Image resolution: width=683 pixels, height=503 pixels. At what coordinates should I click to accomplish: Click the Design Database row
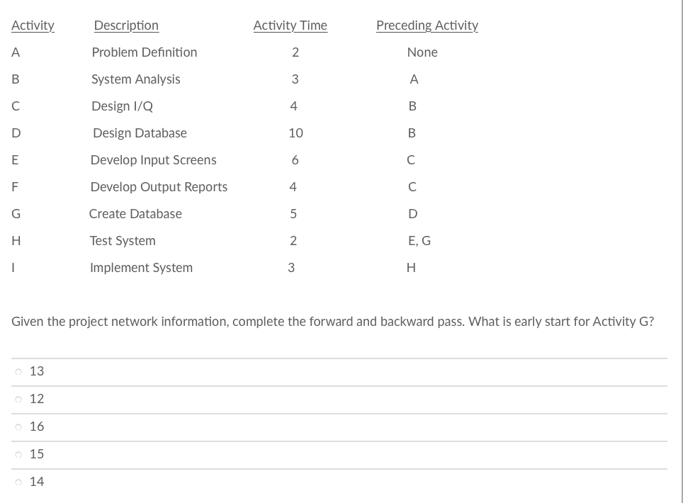139,133
